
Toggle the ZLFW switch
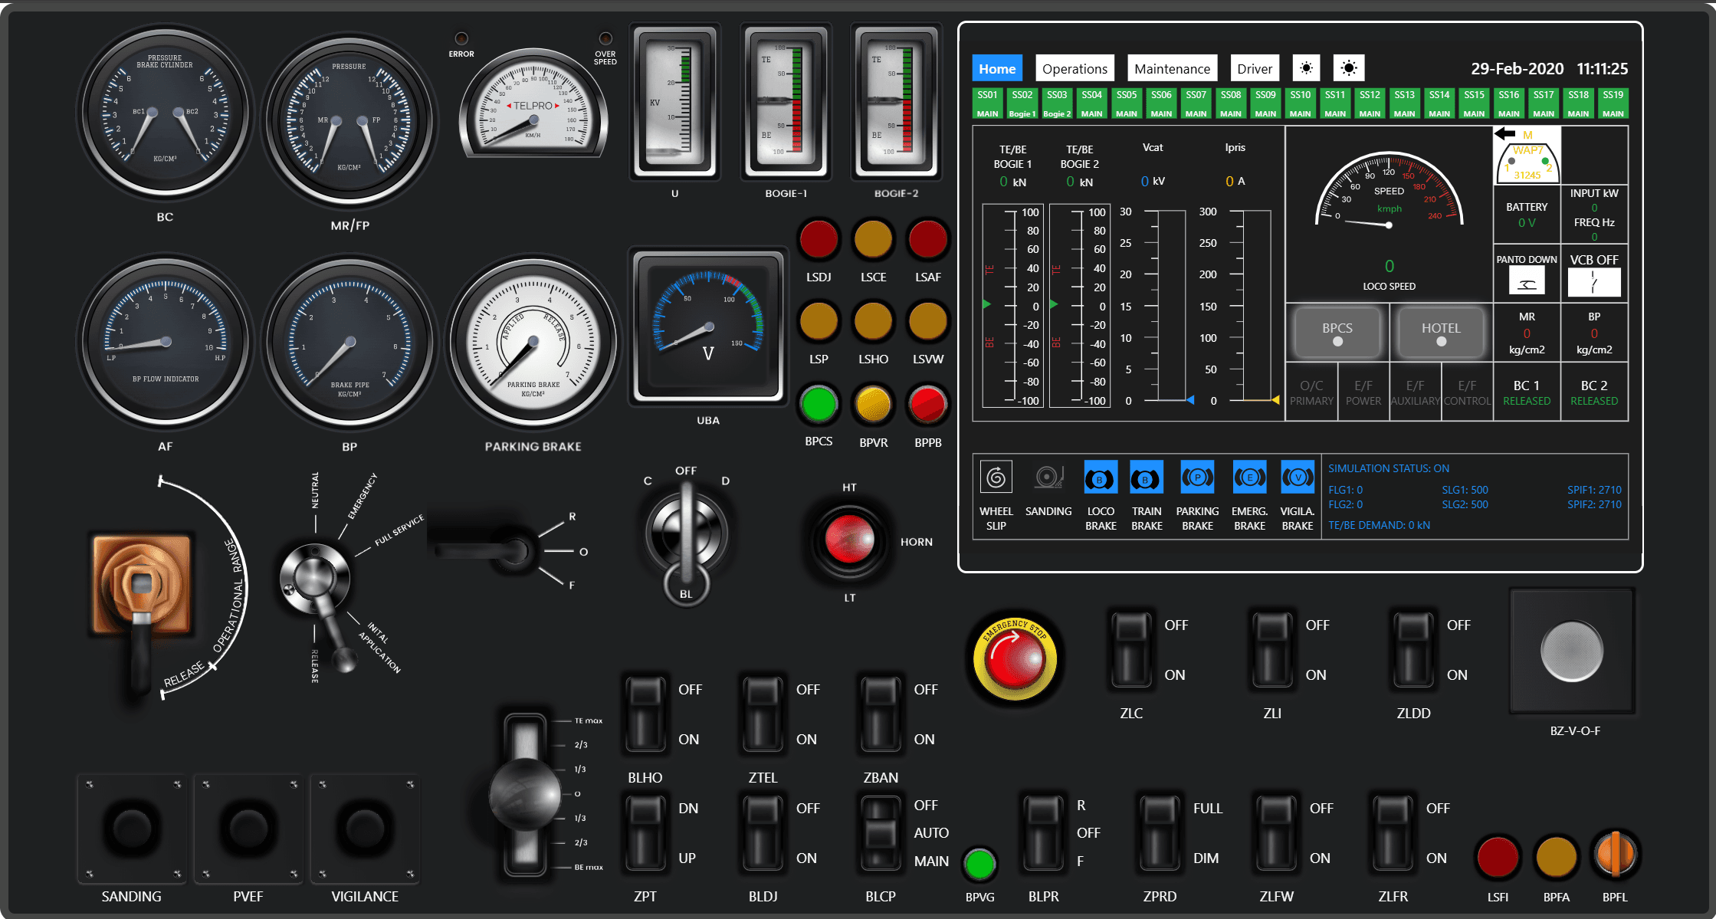pos(1276,833)
